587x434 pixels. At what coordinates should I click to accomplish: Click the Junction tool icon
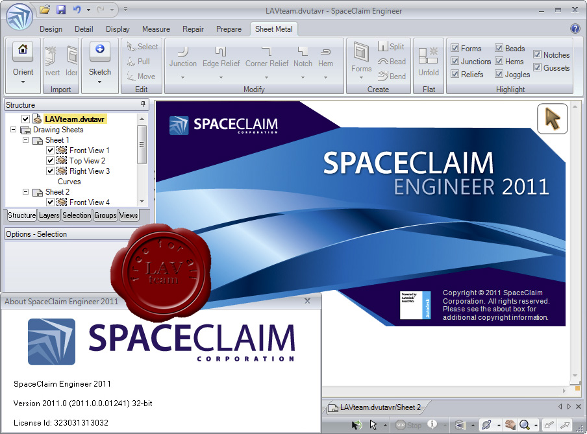click(x=182, y=51)
